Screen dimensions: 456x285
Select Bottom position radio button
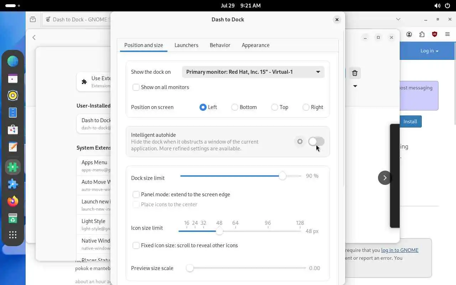[234, 107]
